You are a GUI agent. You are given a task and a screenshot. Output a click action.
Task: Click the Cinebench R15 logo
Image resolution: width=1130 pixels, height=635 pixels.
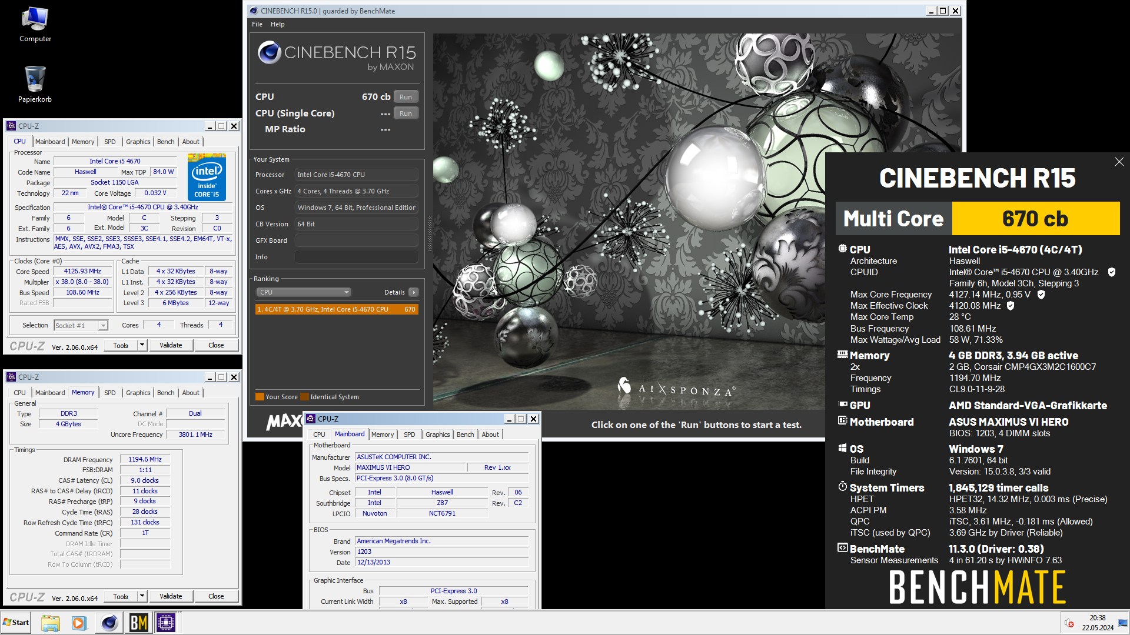(337, 56)
